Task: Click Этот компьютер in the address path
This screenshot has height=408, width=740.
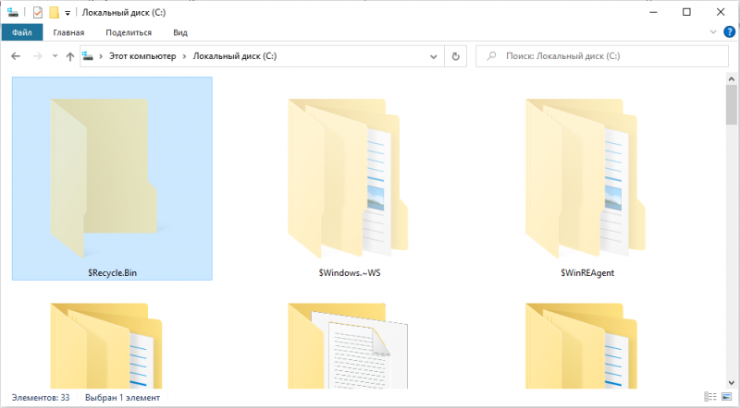Action: [142, 56]
